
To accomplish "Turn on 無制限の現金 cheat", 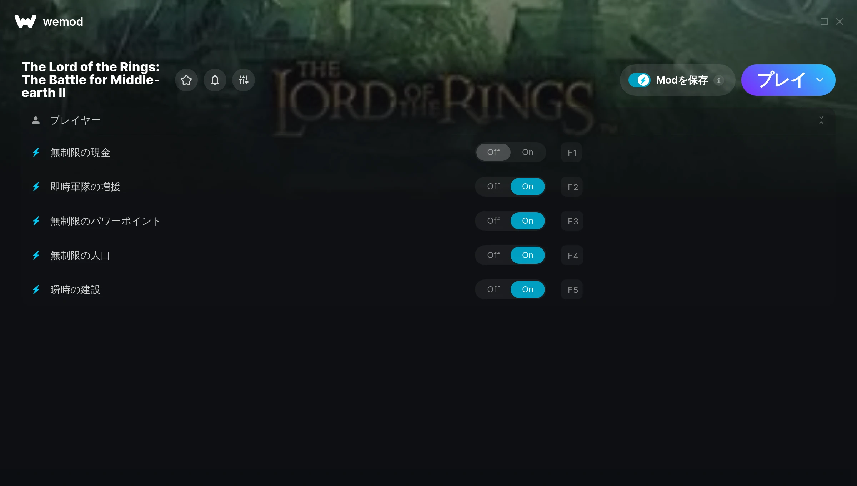I will click(528, 152).
